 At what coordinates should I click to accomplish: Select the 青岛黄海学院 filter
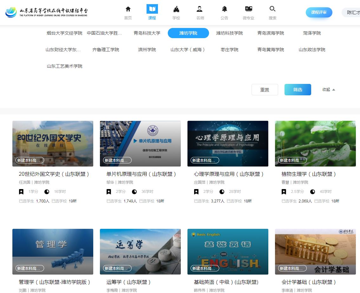coord(271,50)
